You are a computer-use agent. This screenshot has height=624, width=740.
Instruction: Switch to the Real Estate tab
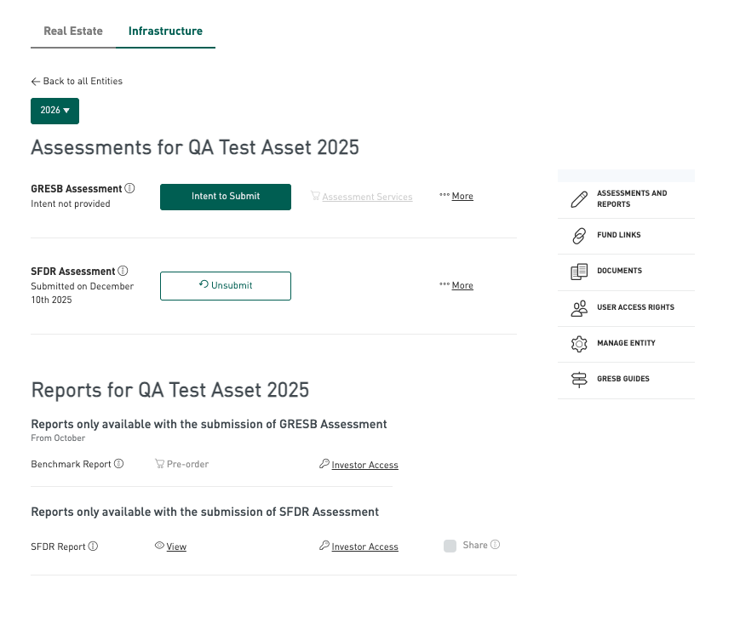[x=73, y=31]
